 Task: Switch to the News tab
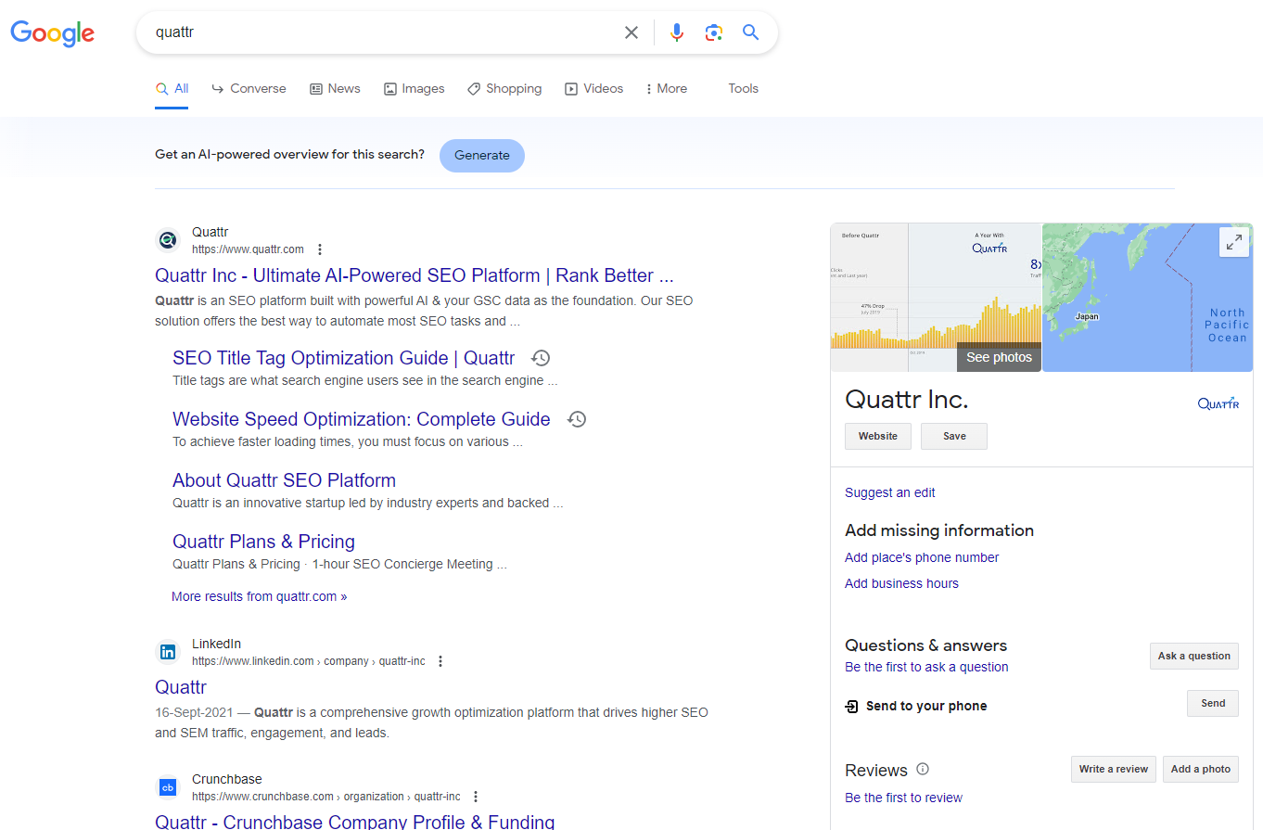pyautogui.click(x=335, y=89)
